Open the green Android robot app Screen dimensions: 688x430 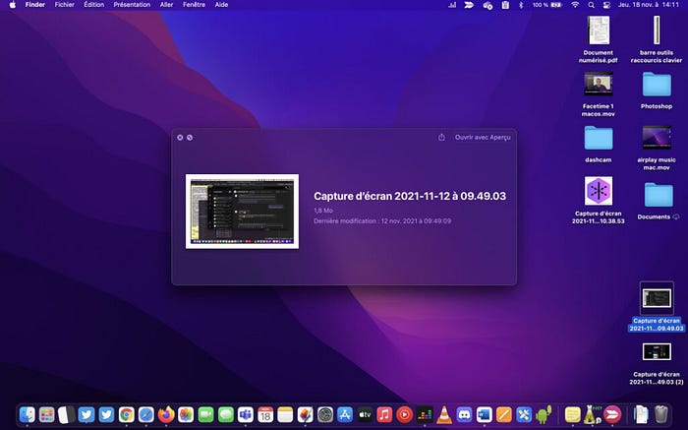click(544, 414)
